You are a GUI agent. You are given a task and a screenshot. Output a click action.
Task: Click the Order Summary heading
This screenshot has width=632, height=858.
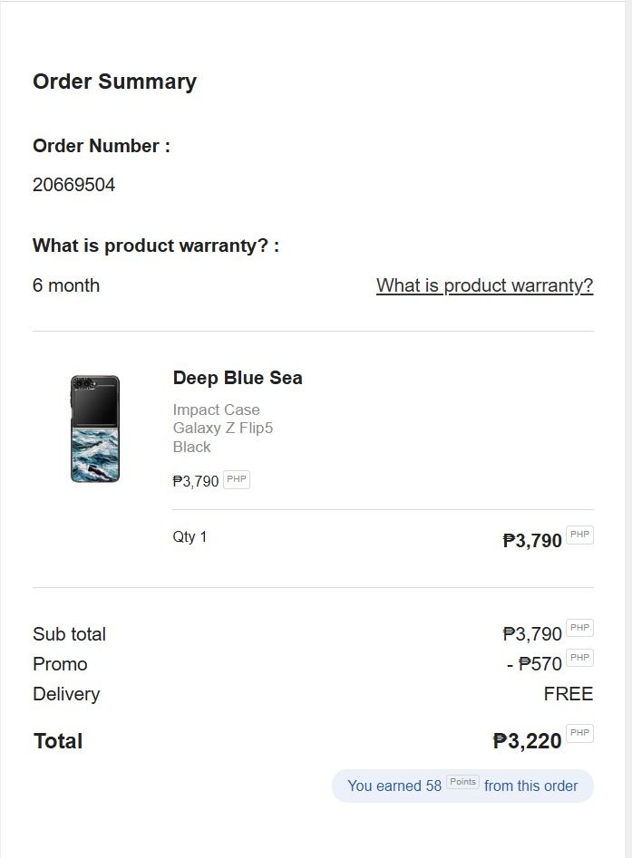pyautogui.click(x=114, y=82)
